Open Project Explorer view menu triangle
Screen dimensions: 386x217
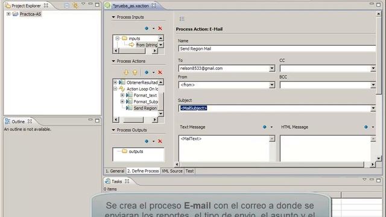[x=83, y=4]
